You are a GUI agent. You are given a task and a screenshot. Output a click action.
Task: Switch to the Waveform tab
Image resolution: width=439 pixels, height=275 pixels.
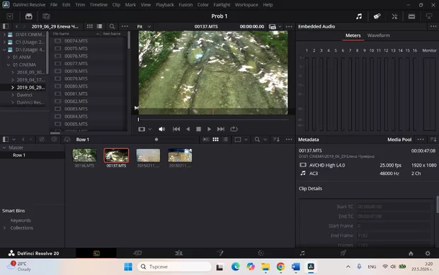[x=379, y=35]
